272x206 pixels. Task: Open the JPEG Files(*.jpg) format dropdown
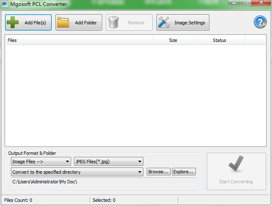tap(108, 162)
